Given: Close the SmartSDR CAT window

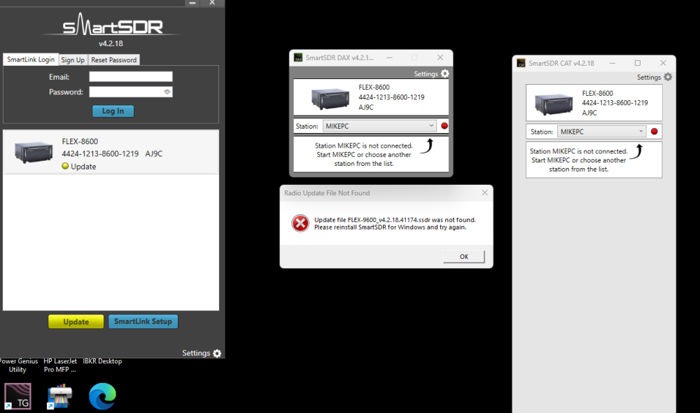Looking at the screenshot, I should [663, 63].
